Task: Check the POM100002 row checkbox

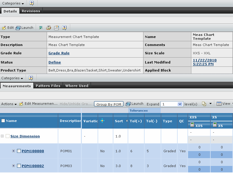Action: 19,166
